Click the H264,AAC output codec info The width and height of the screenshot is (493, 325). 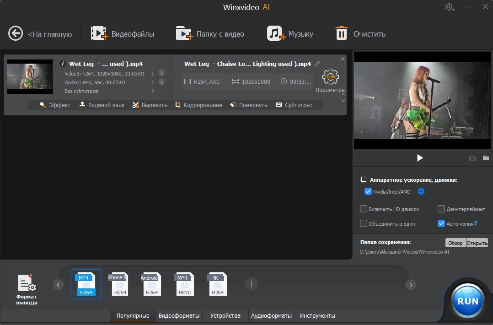[202, 82]
